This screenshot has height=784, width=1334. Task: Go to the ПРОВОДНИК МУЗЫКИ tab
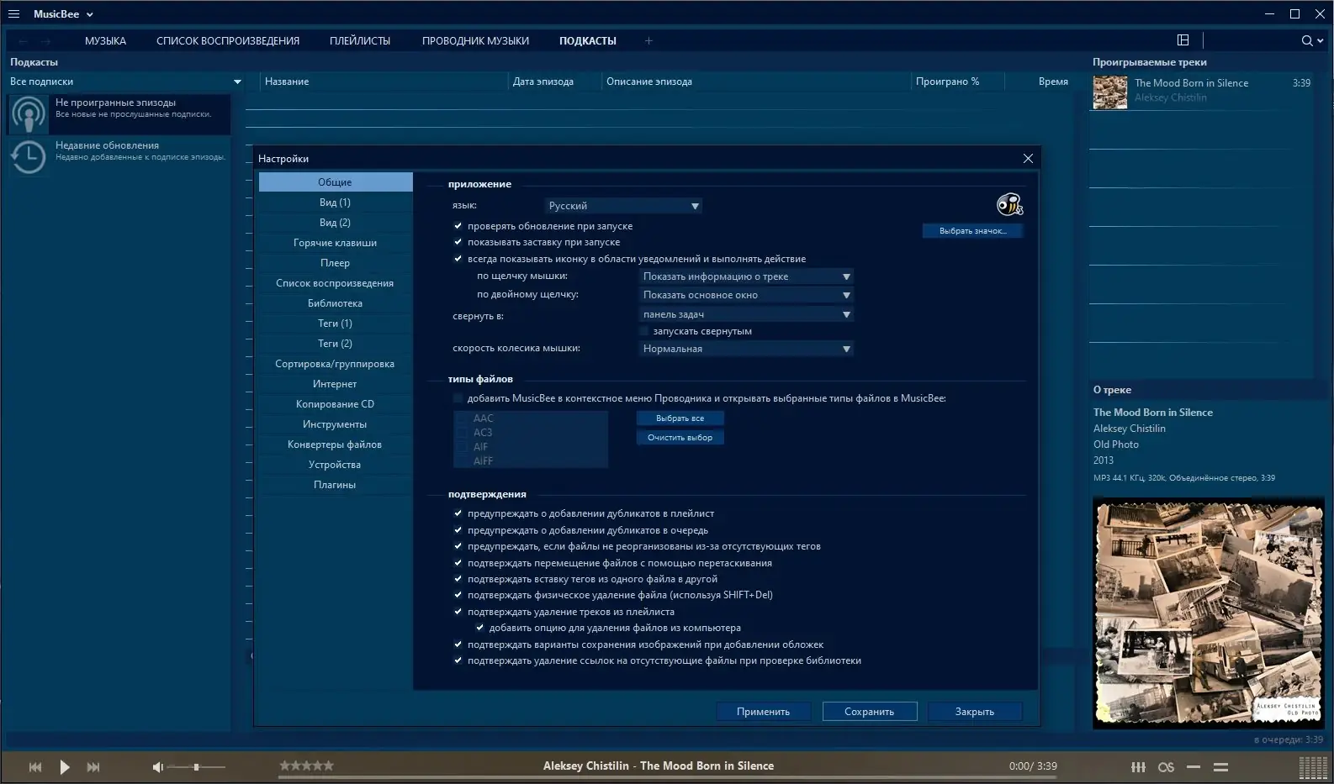[475, 40]
